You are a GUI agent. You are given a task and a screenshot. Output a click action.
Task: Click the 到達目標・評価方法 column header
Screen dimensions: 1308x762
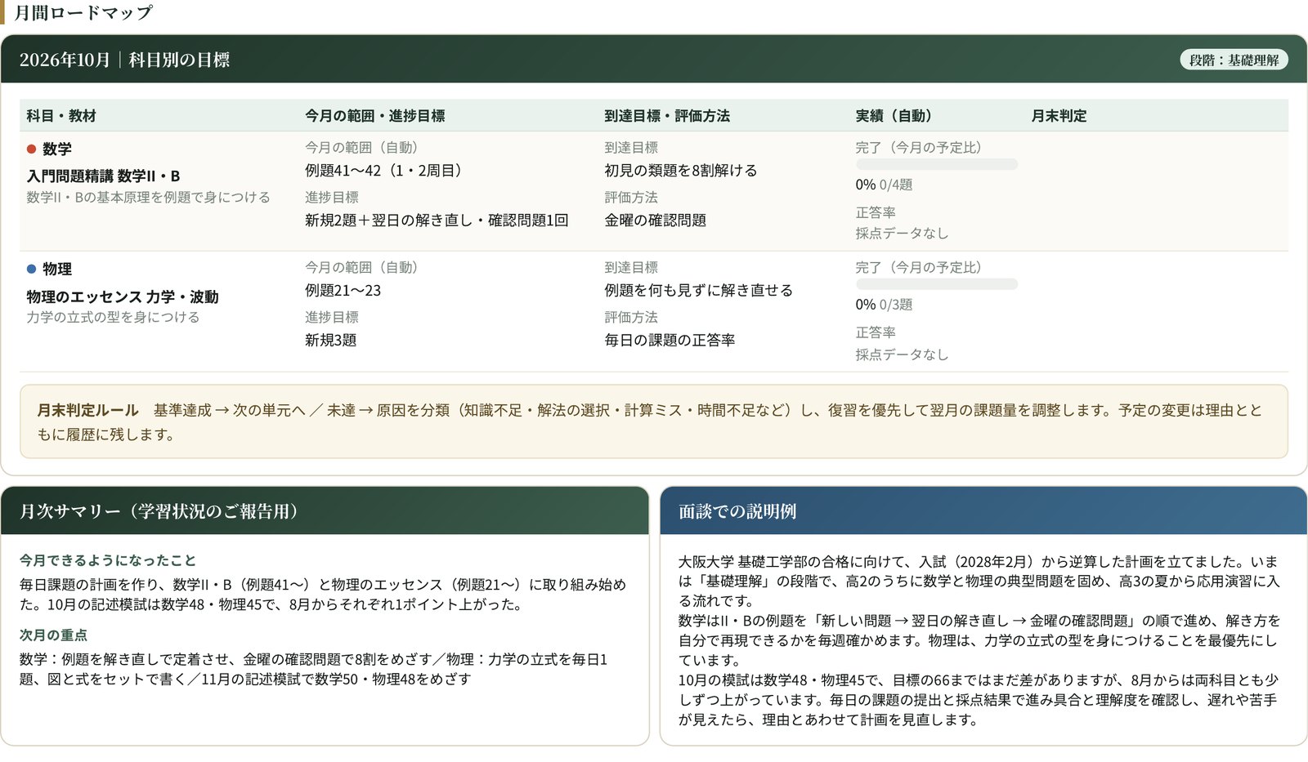pos(667,116)
